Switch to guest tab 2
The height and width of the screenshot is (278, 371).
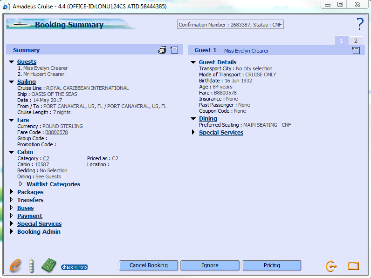[356, 41]
